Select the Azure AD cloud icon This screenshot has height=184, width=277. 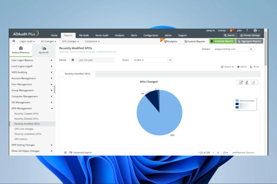[x=44, y=48]
